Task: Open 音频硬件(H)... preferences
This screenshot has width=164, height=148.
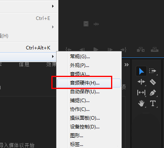Action: [x=89, y=83]
